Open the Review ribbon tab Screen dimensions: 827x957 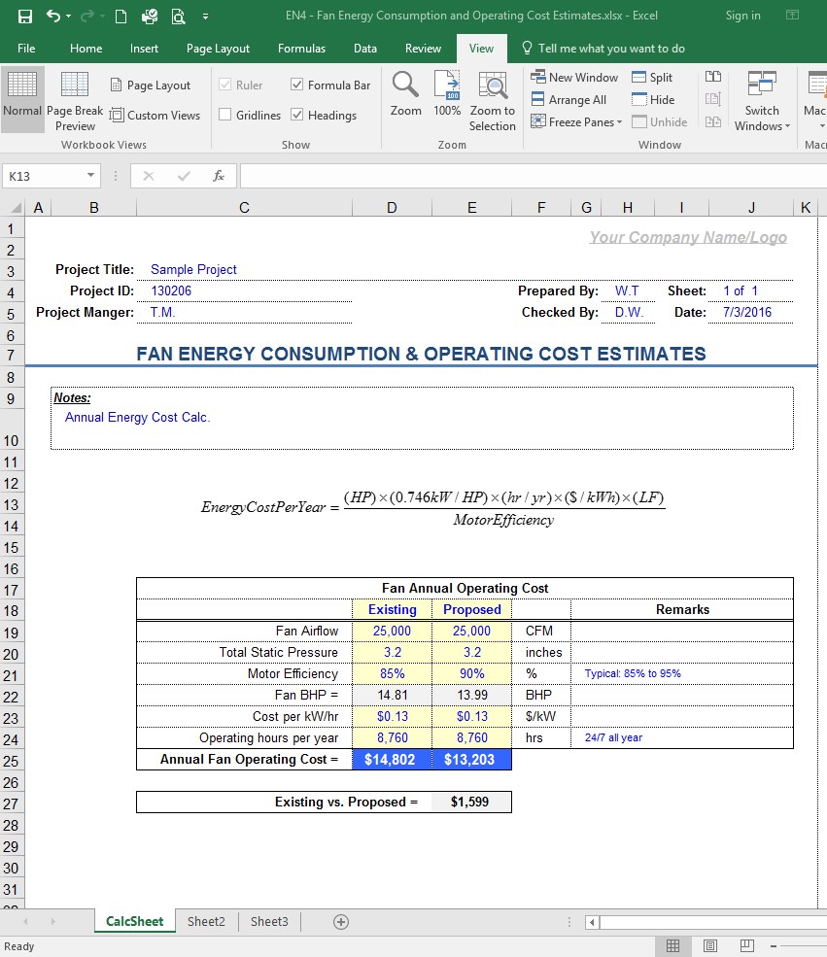(x=423, y=49)
